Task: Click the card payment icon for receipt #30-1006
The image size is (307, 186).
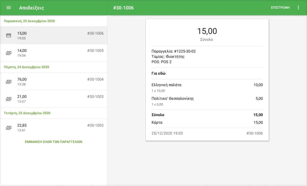Action: coord(8,35)
